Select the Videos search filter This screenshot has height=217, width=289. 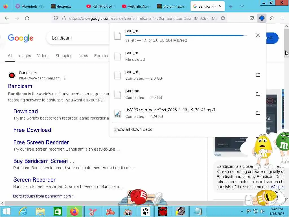[x=43, y=56]
